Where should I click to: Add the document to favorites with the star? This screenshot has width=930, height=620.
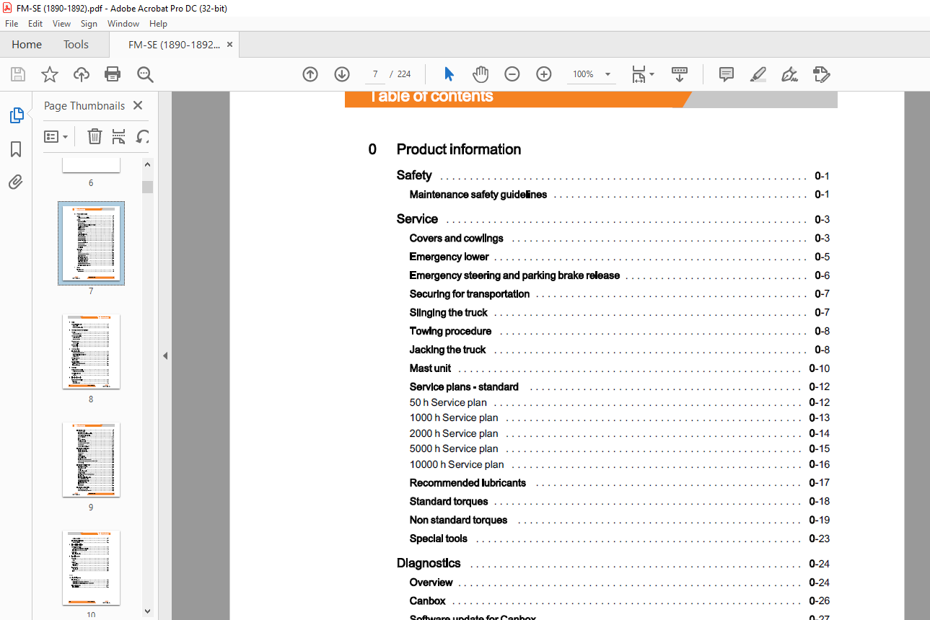(49, 74)
